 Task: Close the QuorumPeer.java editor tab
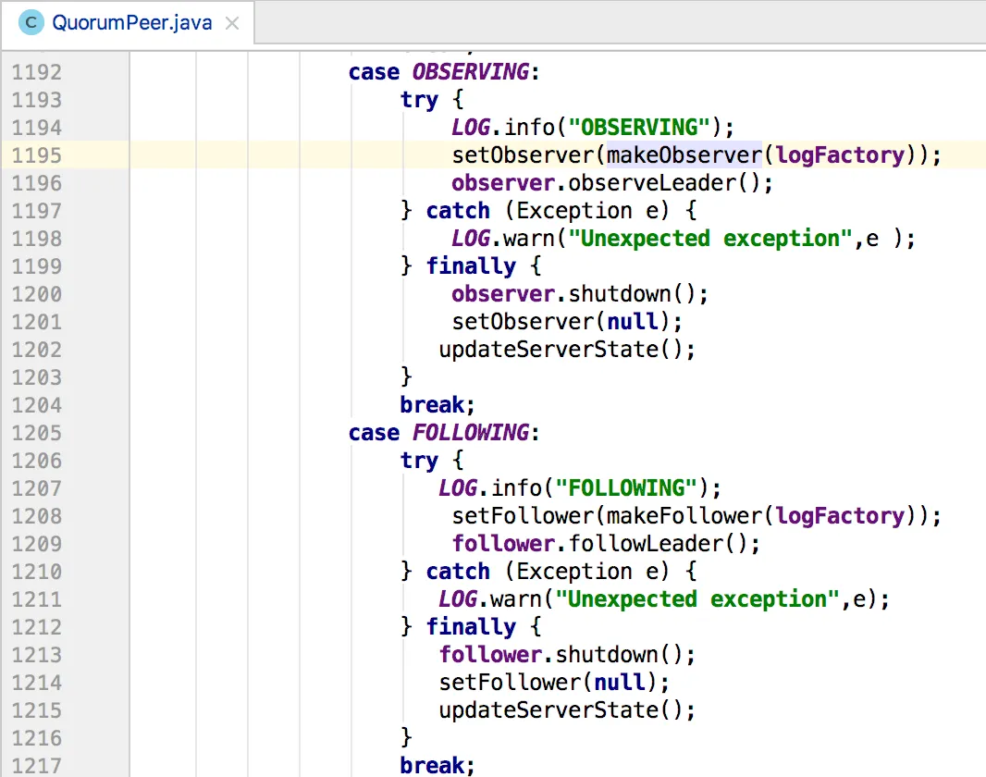(232, 23)
